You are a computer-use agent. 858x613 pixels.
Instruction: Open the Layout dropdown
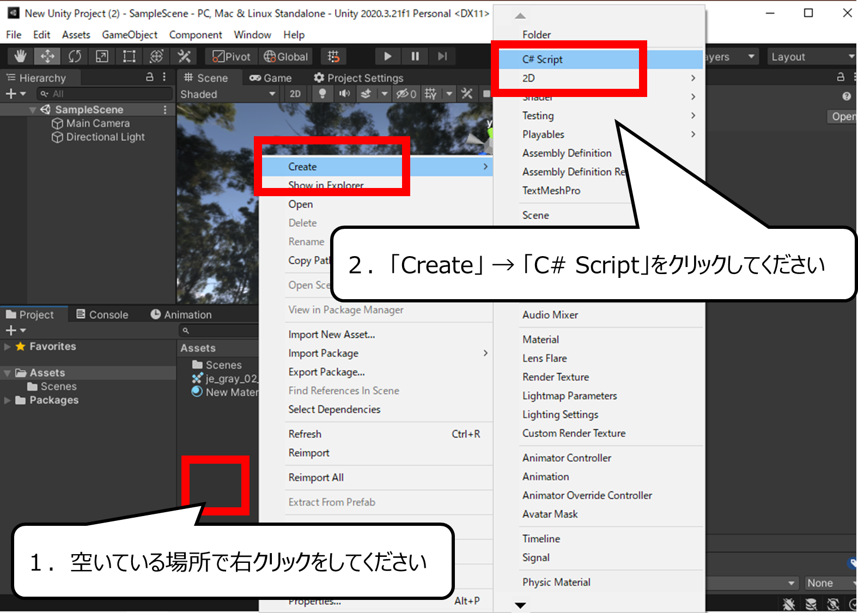pos(812,57)
